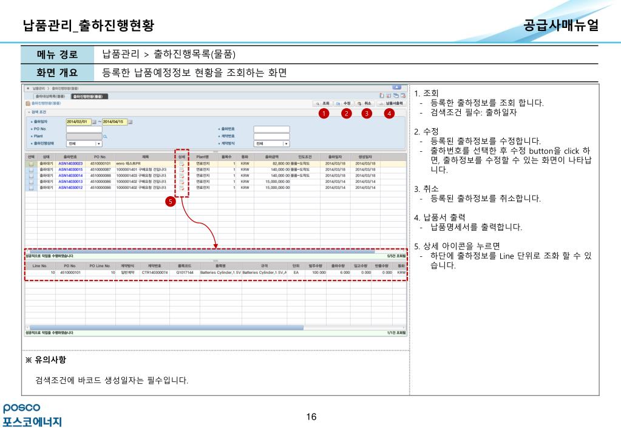Tick the checkbox for row ASN14030013
Viewport: 621px width, 430px height.
(x=31, y=182)
